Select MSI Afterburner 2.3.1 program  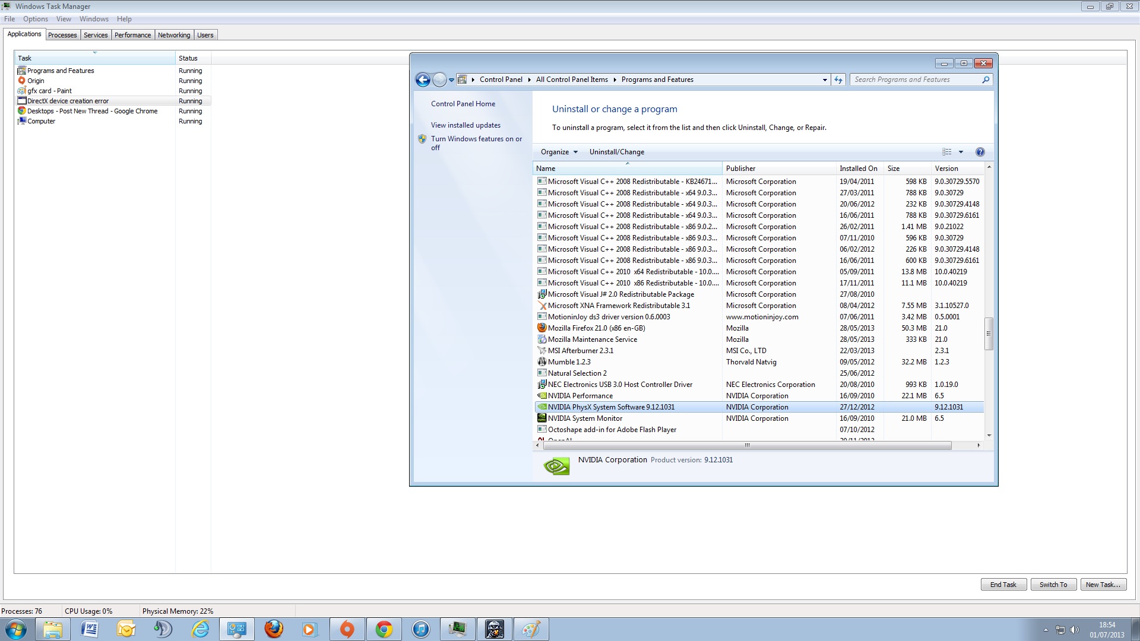759,351
